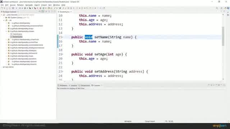Open the Window menu
The width and height of the screenshot is (230, 129).
tap(56, 5)
